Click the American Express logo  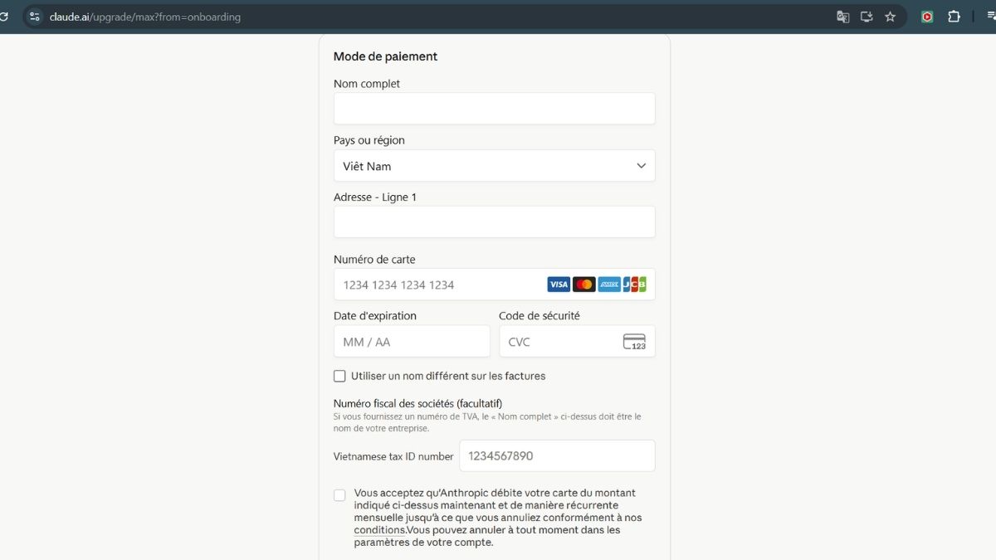point(609,285)
